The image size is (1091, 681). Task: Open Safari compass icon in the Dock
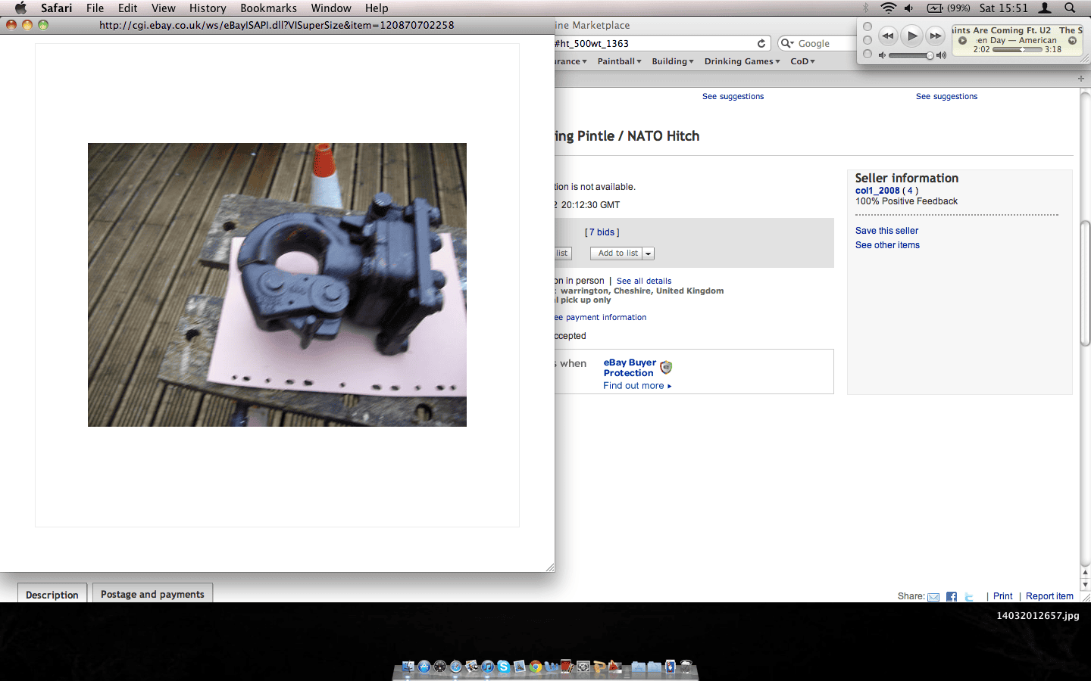coord(456,667)
